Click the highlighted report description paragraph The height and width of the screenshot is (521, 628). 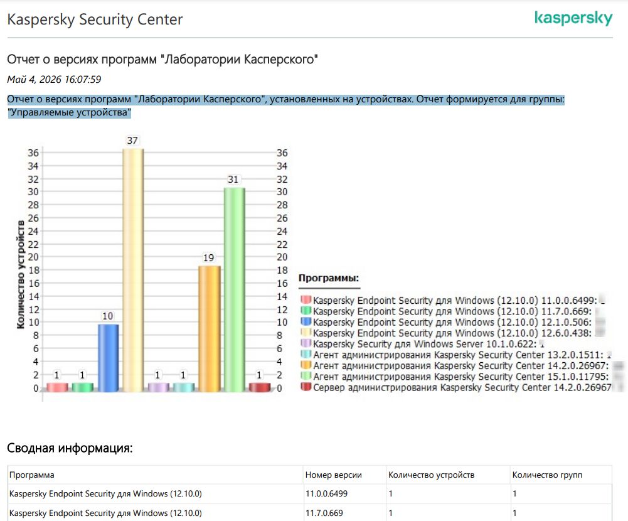[286, 105]
